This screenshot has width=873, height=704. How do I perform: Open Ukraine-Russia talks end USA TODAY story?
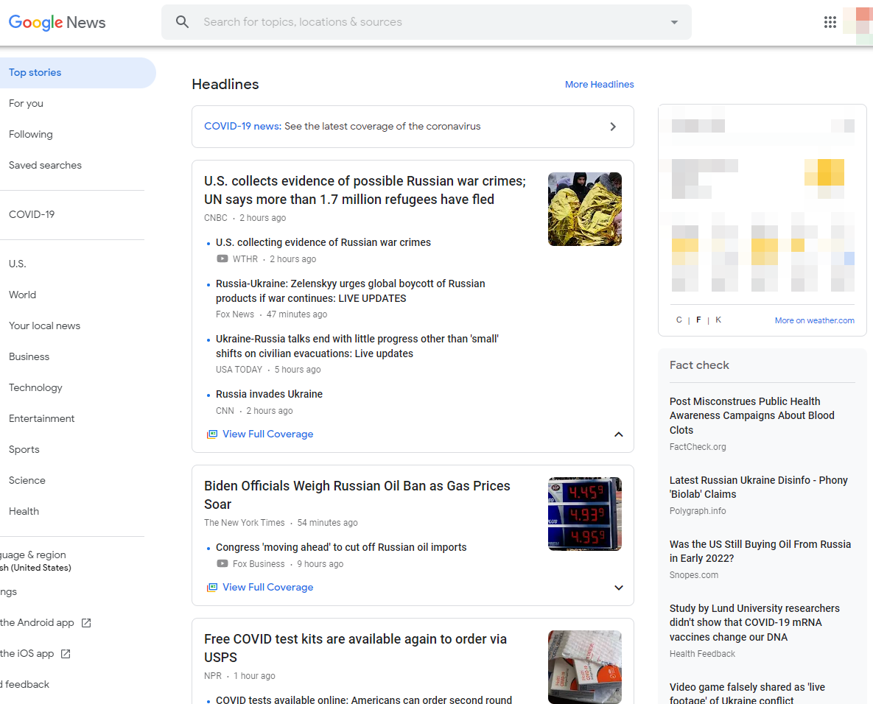[357, 346]
